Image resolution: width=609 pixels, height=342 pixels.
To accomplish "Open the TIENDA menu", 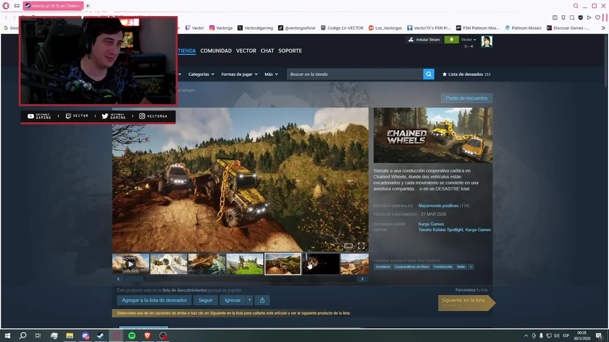I will 187,51.
